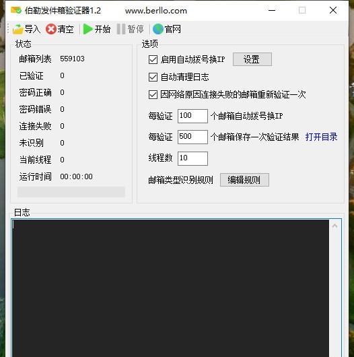The height and width of the screenshot is (357, 354).
Task: Click the progress bar under 运行时间
Action: point(71,192)
